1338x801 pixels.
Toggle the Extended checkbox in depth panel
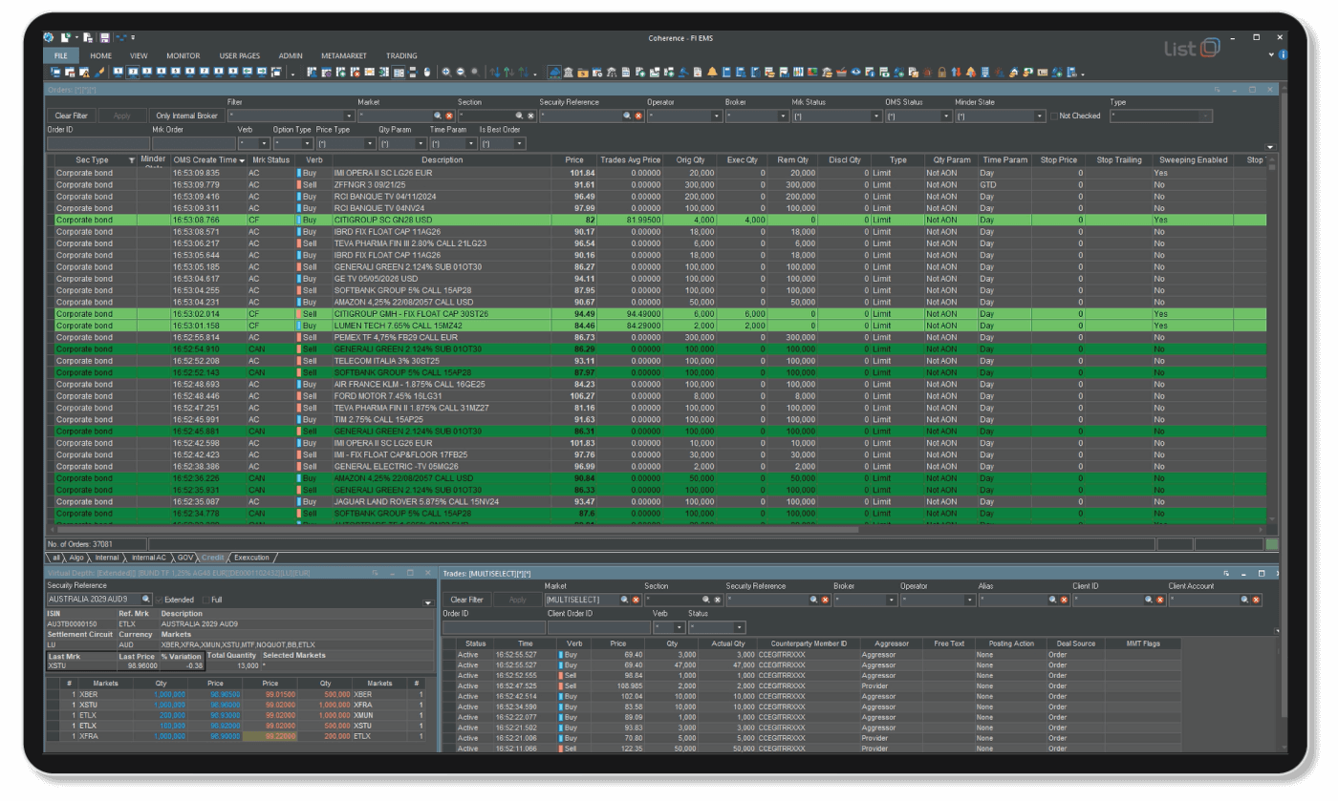(161, 598)
